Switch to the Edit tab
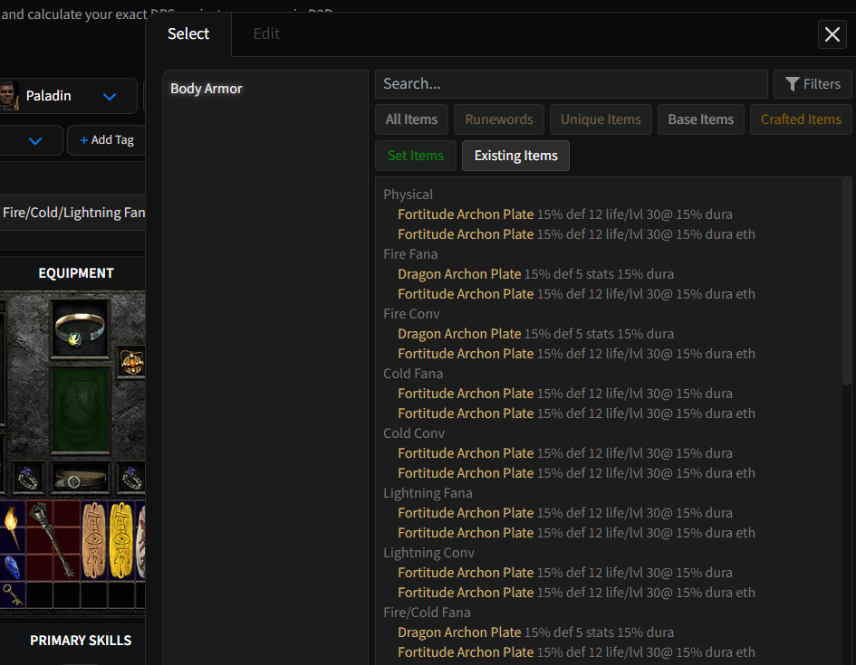The image size is (856, 665). coord(266,33)
